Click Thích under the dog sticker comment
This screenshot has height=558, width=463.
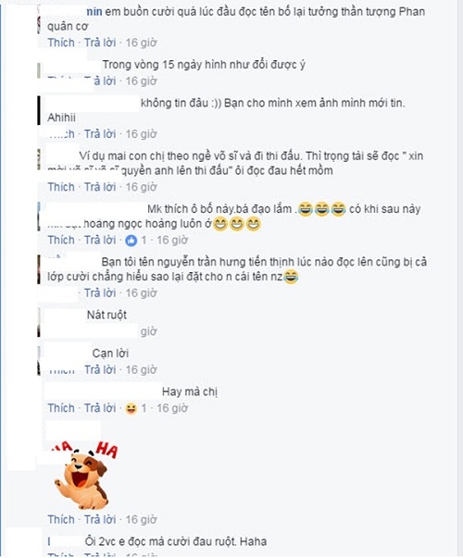tap(61, 519)
